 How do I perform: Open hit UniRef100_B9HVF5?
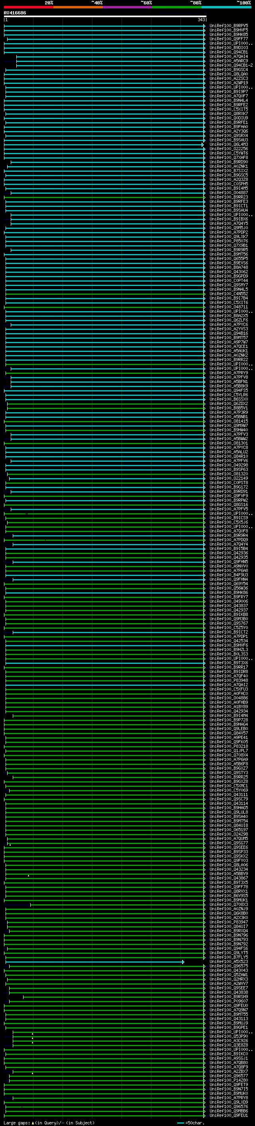pos(229,30)
